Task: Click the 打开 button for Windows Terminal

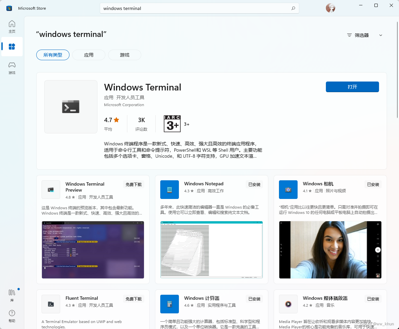Action: pyautogui.click(x=352, y=87)
